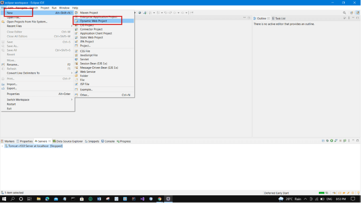Open File Explorer from taskbar
The width and height of the screenshot is (361, 203).
(x=38, y=199)
